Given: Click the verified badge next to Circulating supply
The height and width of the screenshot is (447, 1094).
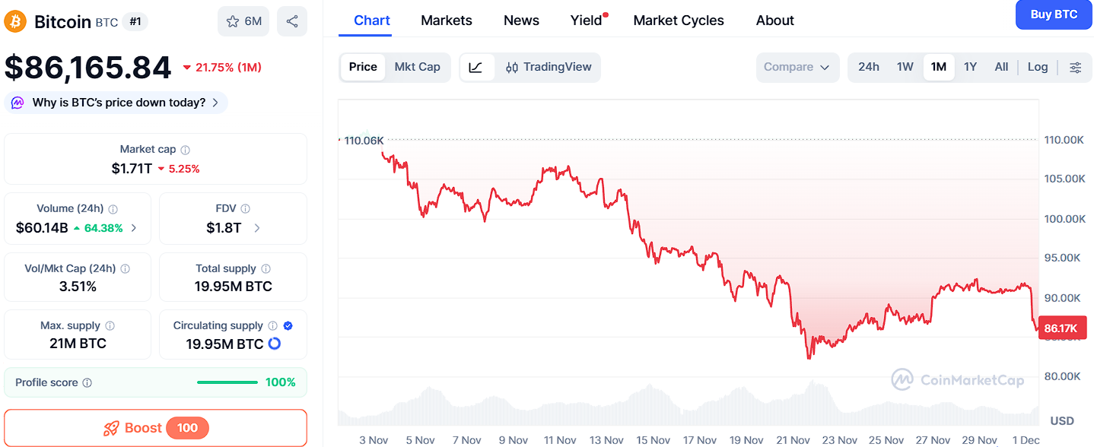Looking at the screenshot, I should pos(288,325).
